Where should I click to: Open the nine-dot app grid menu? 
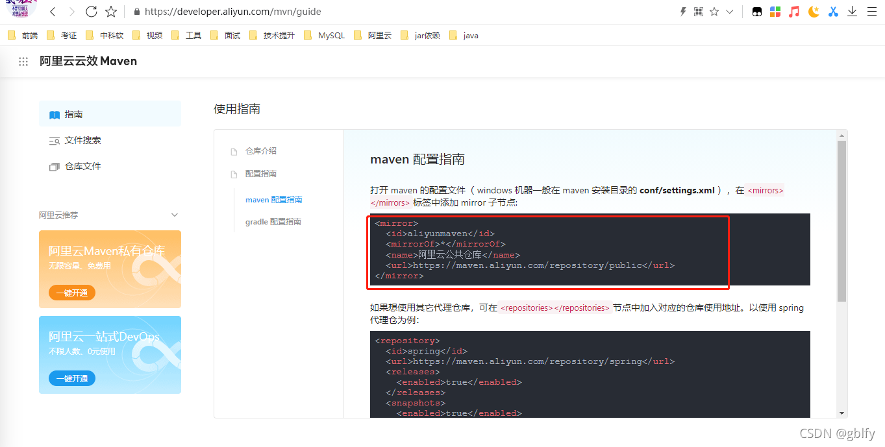pos(23,62)
